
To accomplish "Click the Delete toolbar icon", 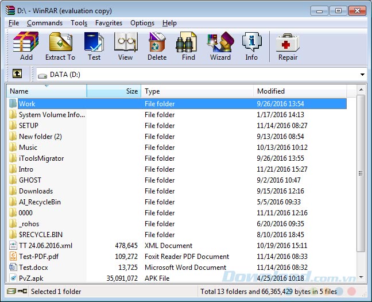I will click(x=157, y=46).
